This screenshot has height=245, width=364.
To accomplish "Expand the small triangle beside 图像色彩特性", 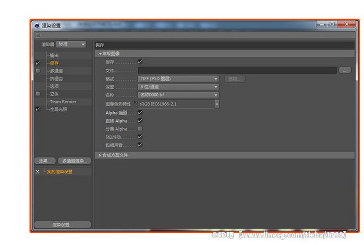I will point(135,102).
